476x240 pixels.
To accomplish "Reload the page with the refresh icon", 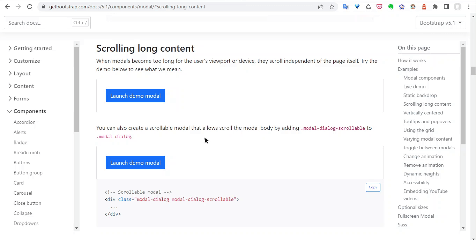I will click(30, 7).
